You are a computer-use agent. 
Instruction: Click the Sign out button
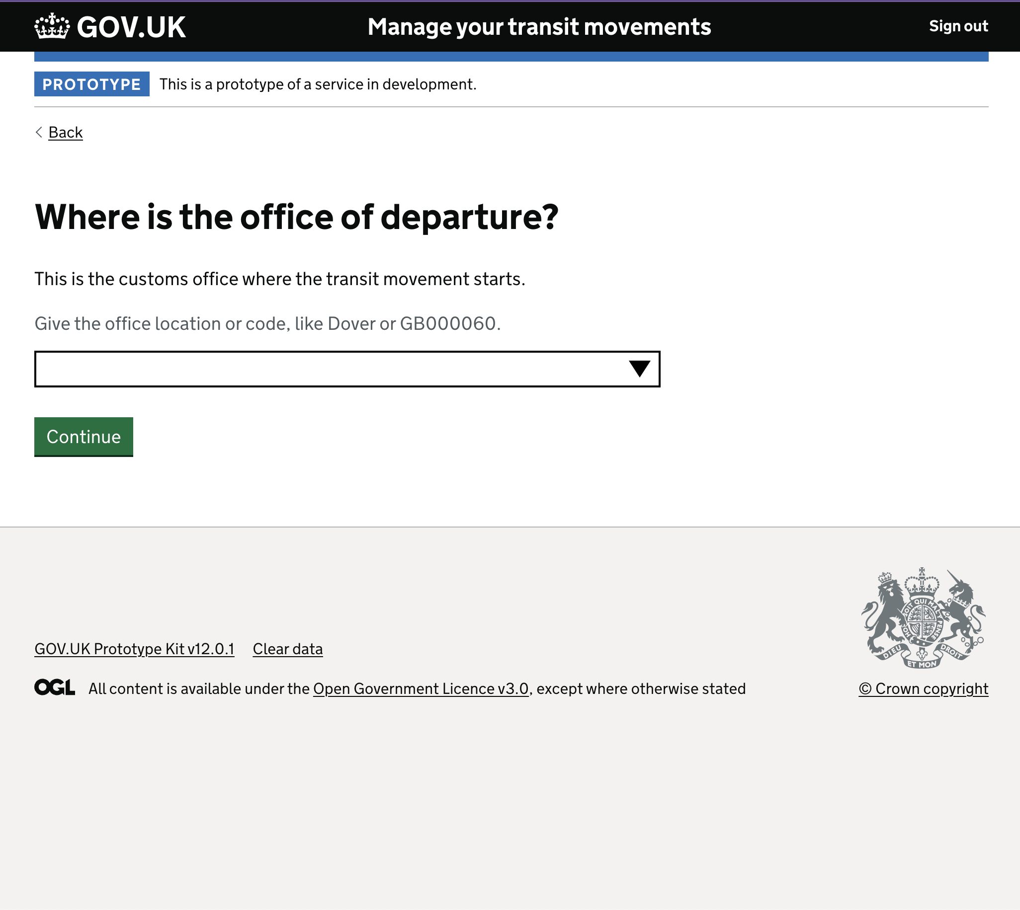(957, 26)
